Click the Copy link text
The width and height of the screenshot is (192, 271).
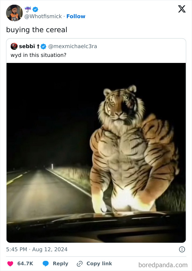(x=99, y=264)
